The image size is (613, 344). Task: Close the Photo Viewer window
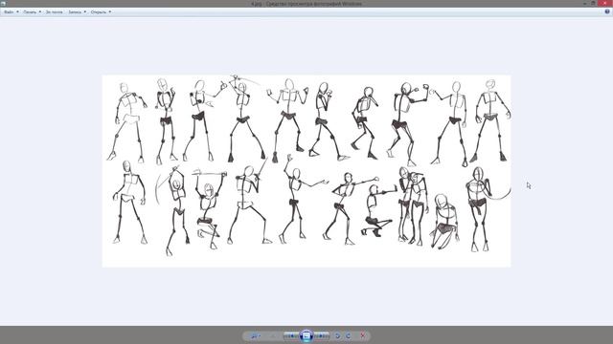coord(604,3)
